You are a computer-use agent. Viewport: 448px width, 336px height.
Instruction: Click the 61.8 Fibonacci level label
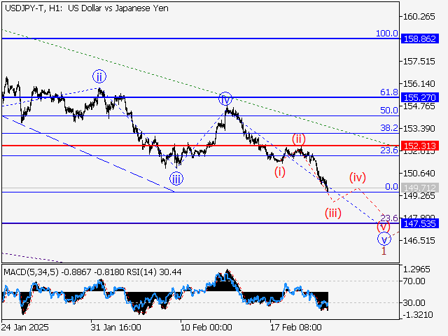(x=388, y=92)
